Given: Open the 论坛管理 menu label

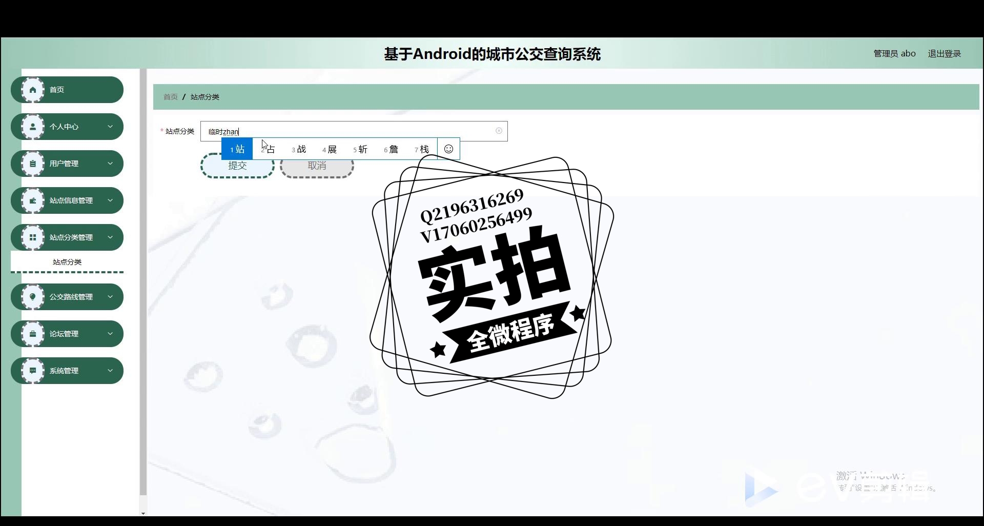Looking at the screenshot, I should [x=64, y=334].
